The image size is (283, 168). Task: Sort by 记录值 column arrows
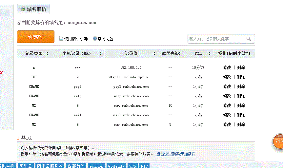tap(154, 53)
